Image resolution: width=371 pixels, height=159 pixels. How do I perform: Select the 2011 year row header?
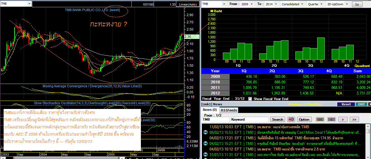[x=215, y=88]
